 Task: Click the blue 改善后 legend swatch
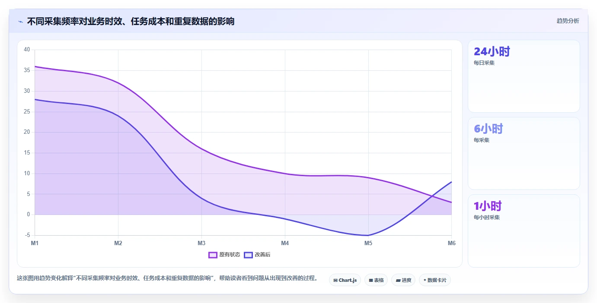pos(248,255)
